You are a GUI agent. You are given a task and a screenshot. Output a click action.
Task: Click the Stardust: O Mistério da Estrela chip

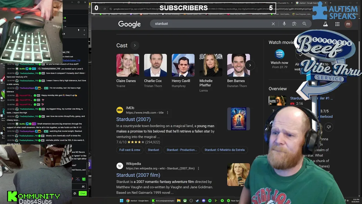tap(225, 150)
